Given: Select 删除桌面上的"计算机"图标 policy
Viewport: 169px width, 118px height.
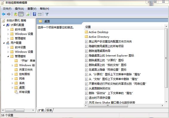Looking at the screenshot, I should tap(106, 60).
